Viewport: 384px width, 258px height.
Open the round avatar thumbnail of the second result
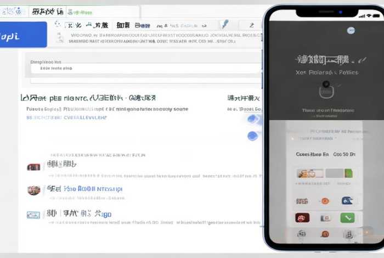click(34, 190)
